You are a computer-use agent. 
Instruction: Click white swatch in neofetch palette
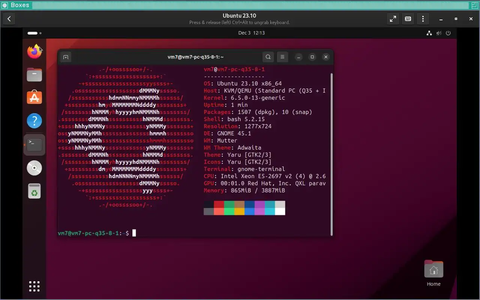(280, 211)
